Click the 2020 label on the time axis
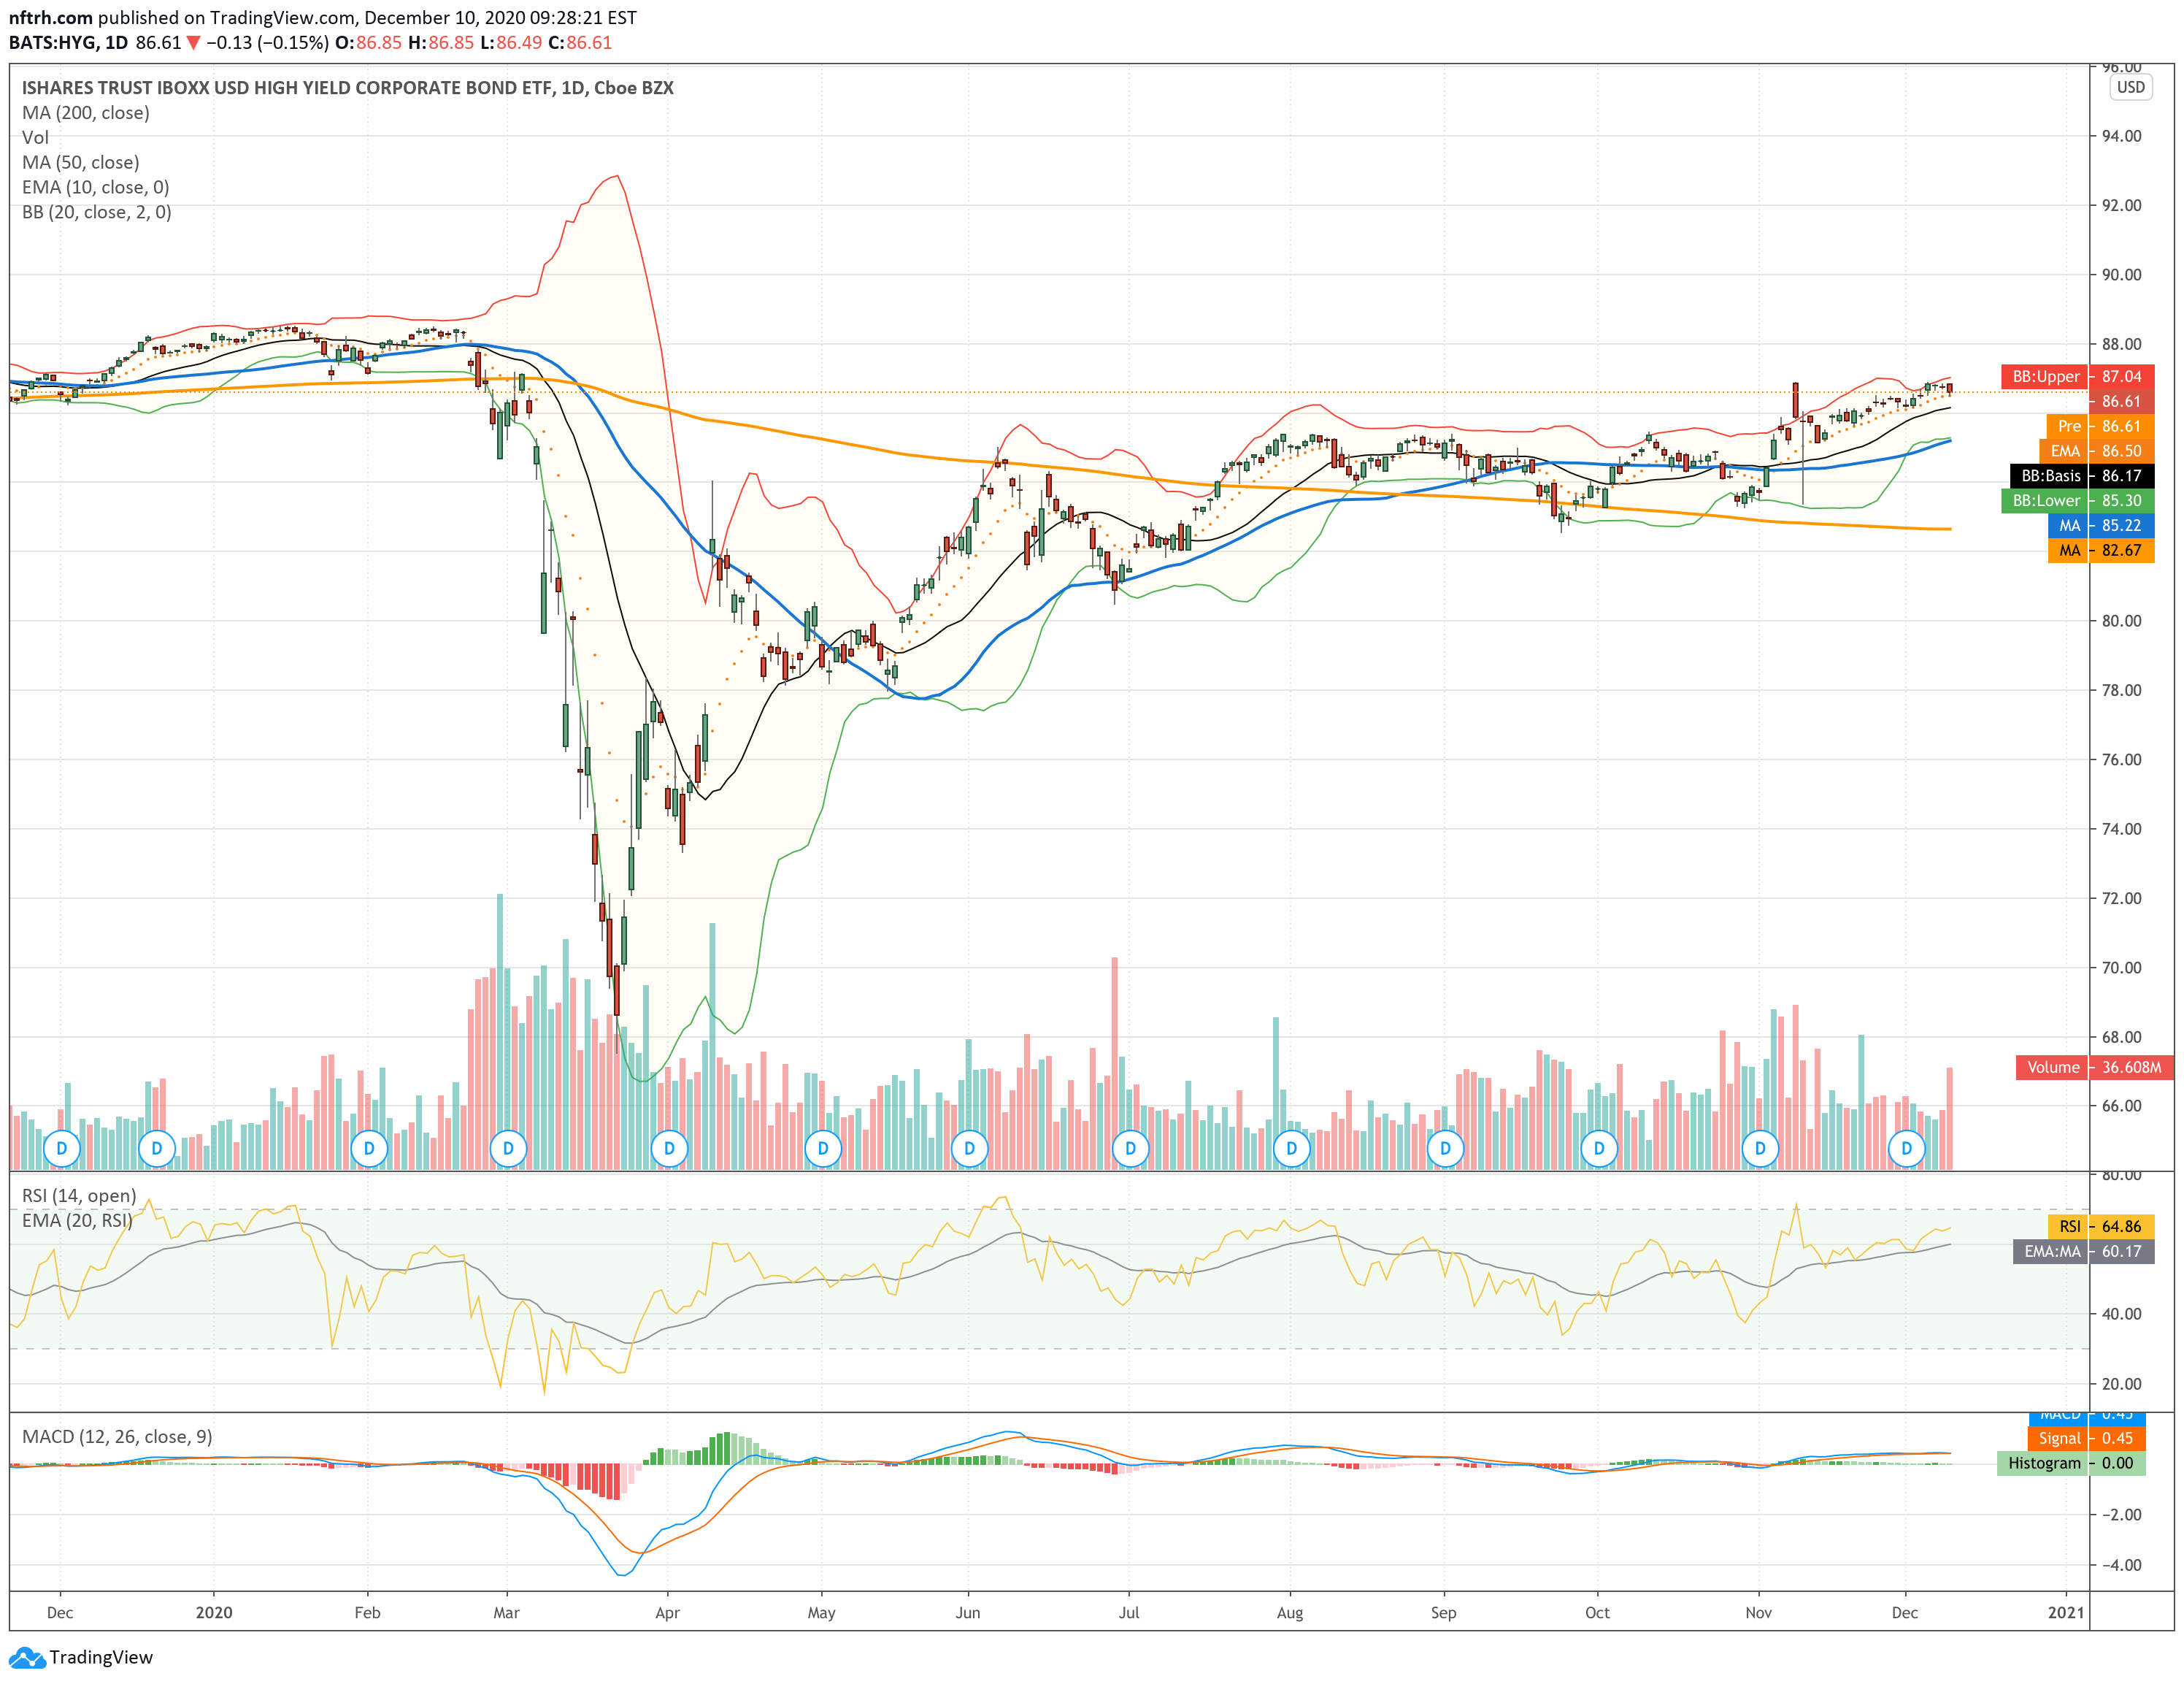The width and height of the screenshot is (2184, 1684). (x=214, y=1613)
